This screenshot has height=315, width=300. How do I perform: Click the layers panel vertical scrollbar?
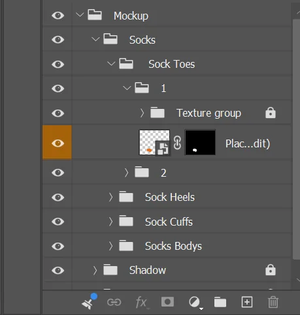coord(296,139)
